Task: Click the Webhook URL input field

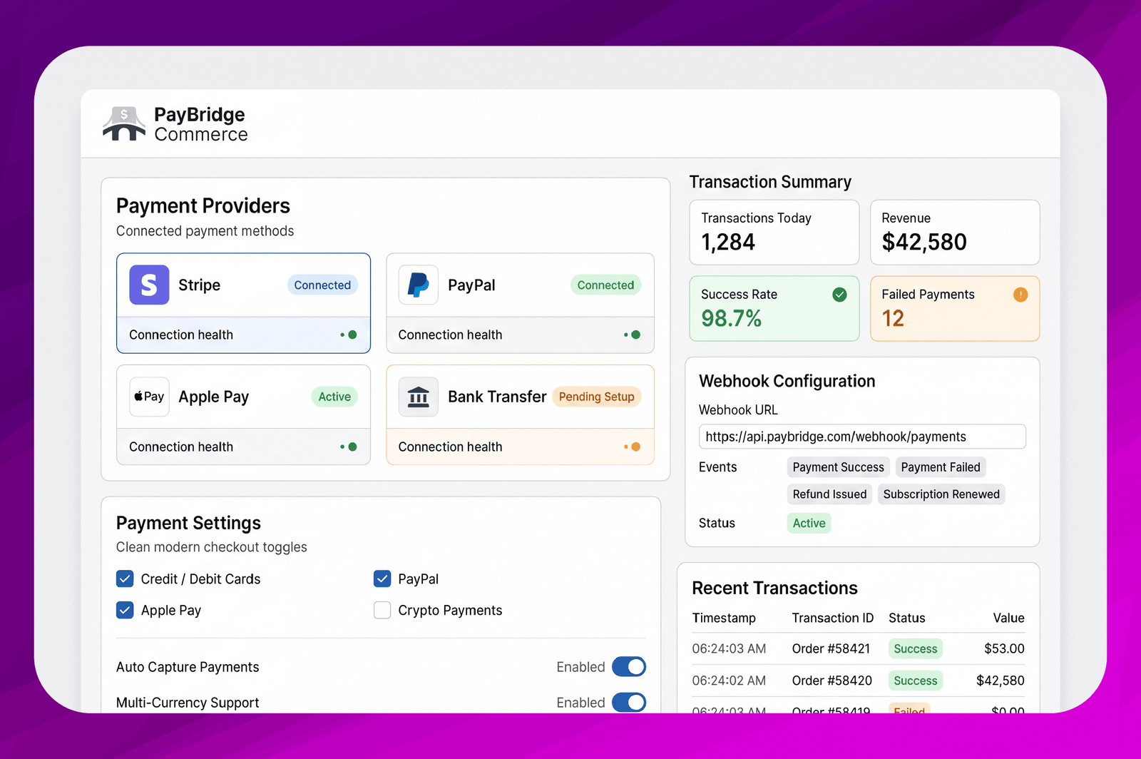Action: tap(862, 437)
